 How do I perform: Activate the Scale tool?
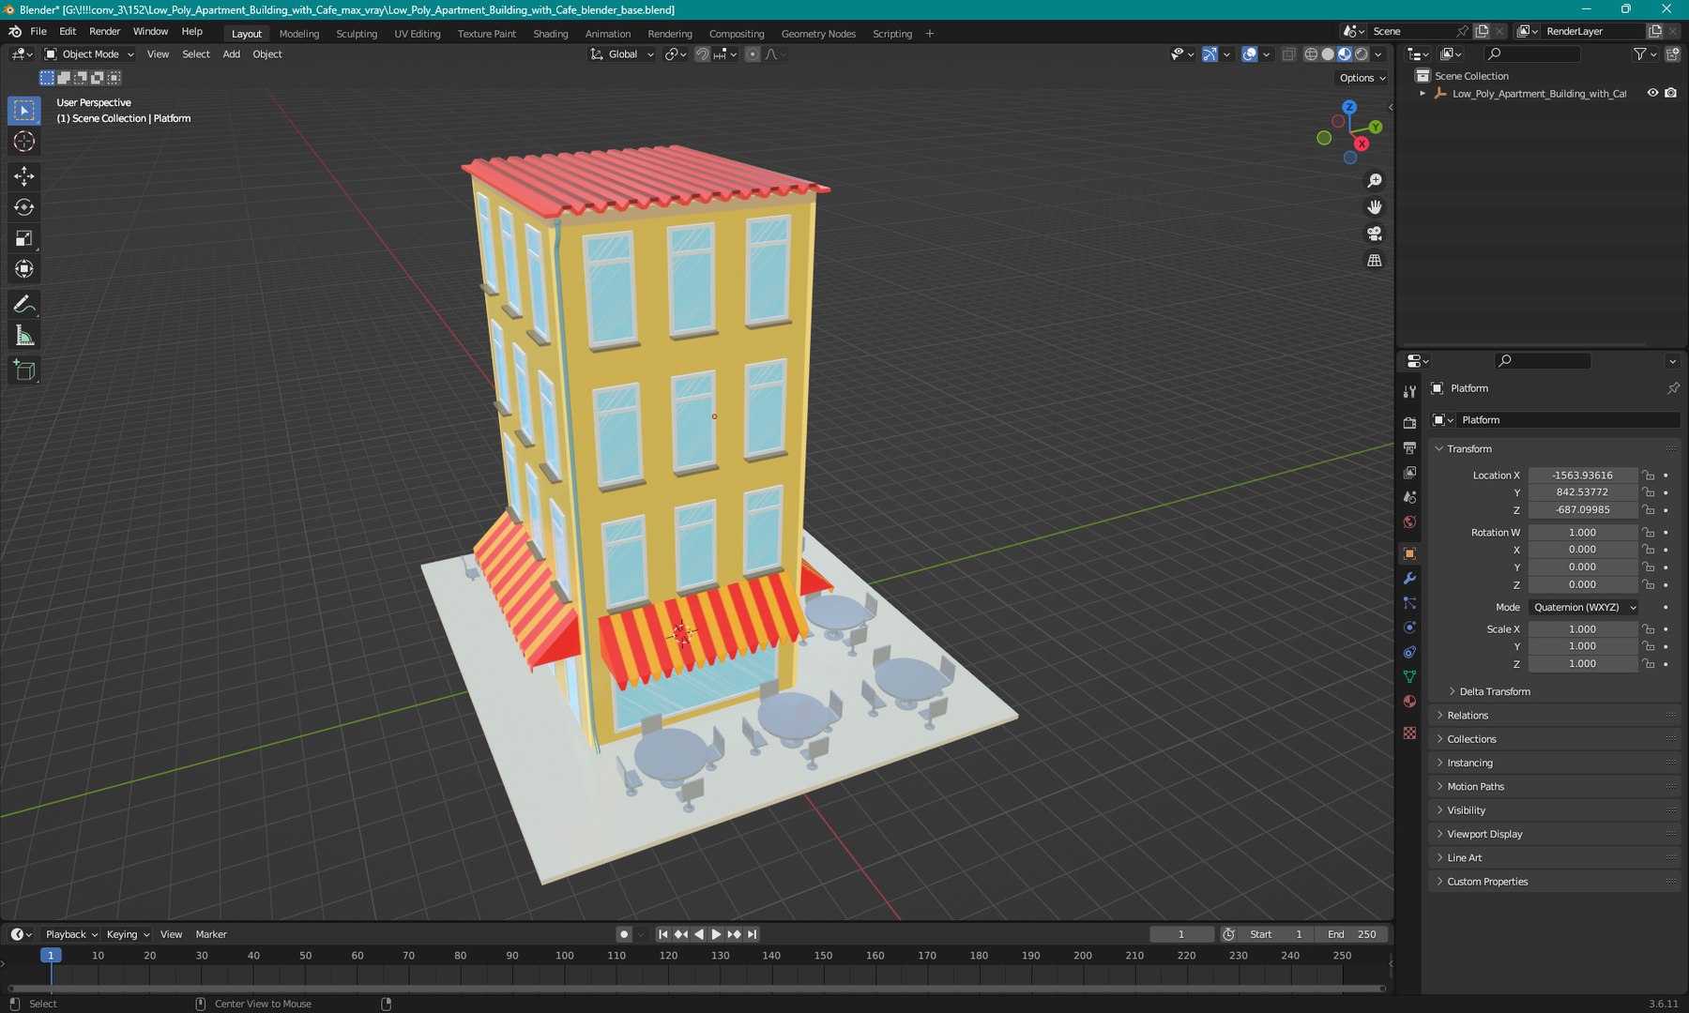(x=24, y=238)
